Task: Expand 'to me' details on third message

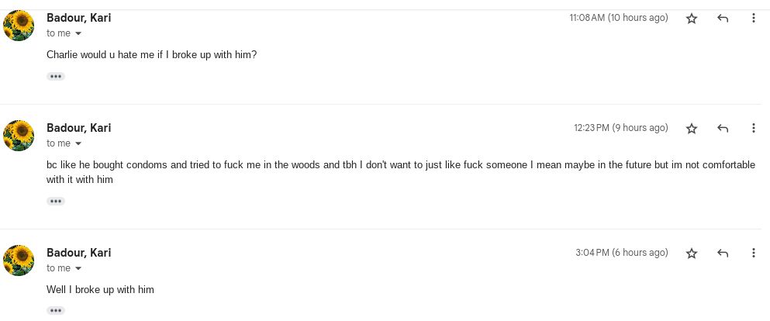Action: click(x=78, y=269)
